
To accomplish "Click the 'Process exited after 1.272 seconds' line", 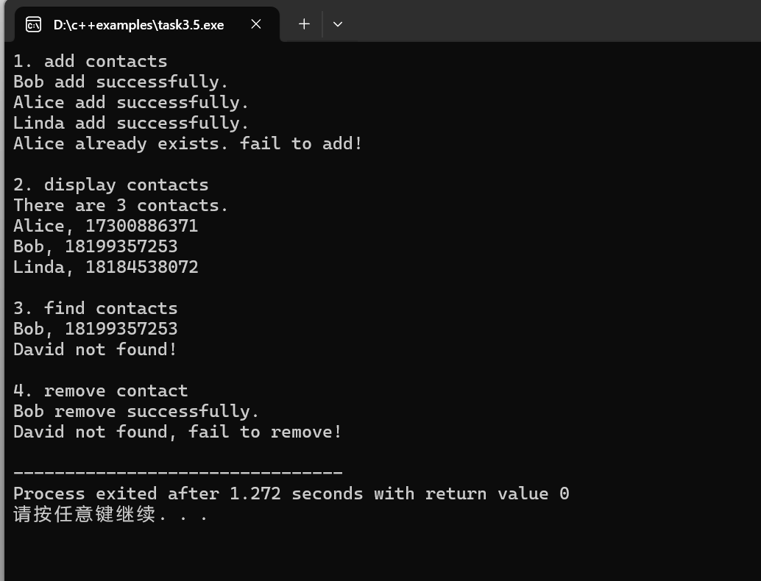I will (x=291, y=493).
